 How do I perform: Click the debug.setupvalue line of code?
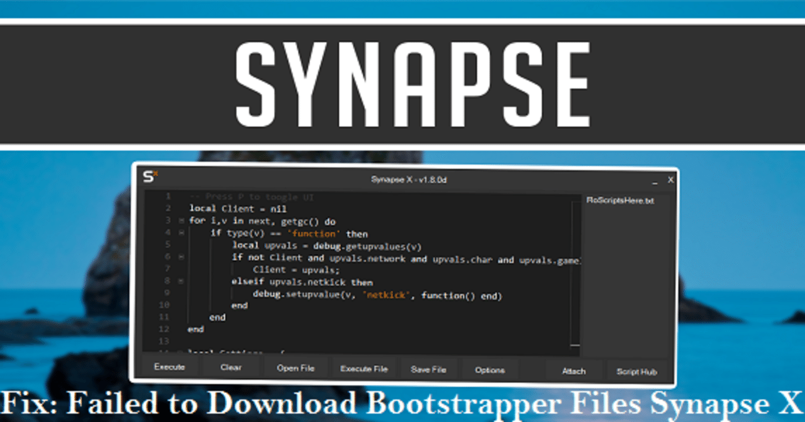[x=377, y=295]
